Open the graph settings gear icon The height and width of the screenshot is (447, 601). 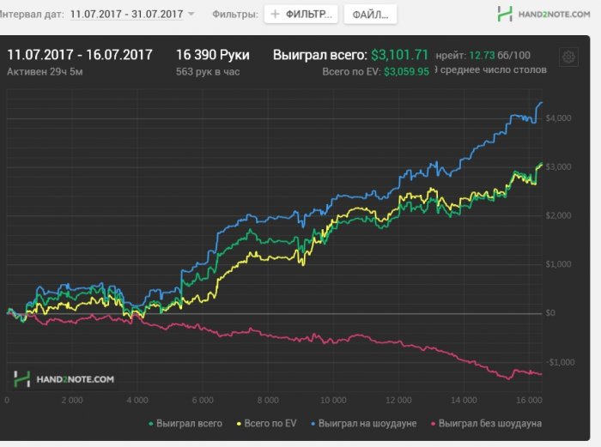568,57
